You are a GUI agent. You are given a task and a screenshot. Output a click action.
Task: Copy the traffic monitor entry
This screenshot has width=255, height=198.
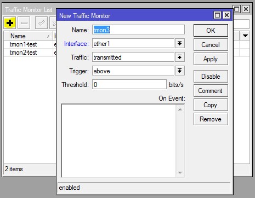(x=211, y=105)
